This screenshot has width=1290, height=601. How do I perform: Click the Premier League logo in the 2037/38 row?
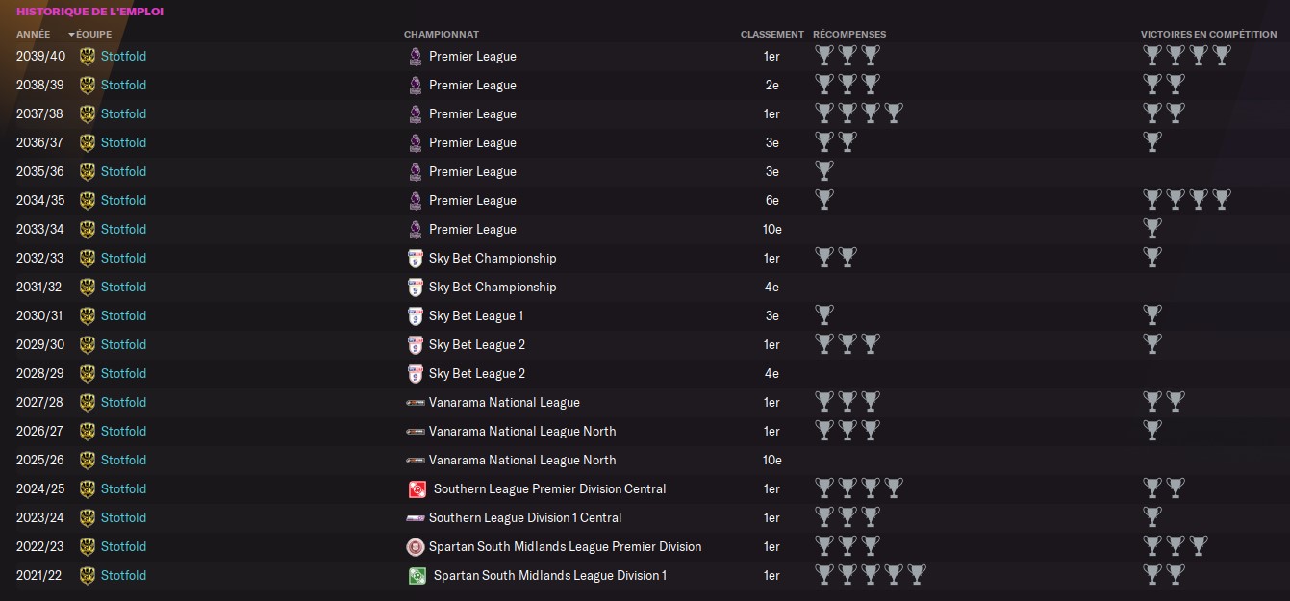coord(416,113)
